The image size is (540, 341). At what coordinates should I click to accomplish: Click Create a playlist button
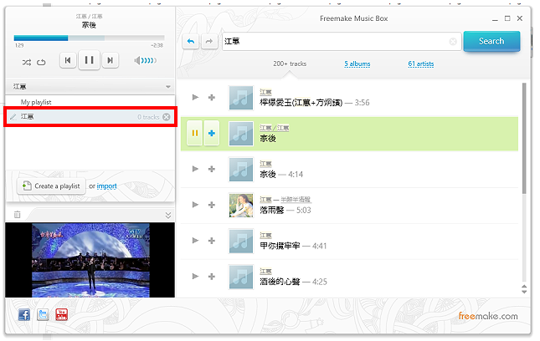51,186
